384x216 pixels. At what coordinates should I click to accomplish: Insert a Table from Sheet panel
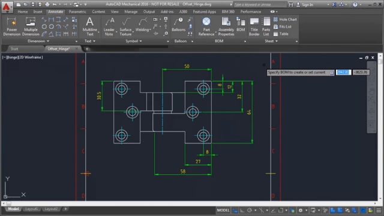[281, 34]
